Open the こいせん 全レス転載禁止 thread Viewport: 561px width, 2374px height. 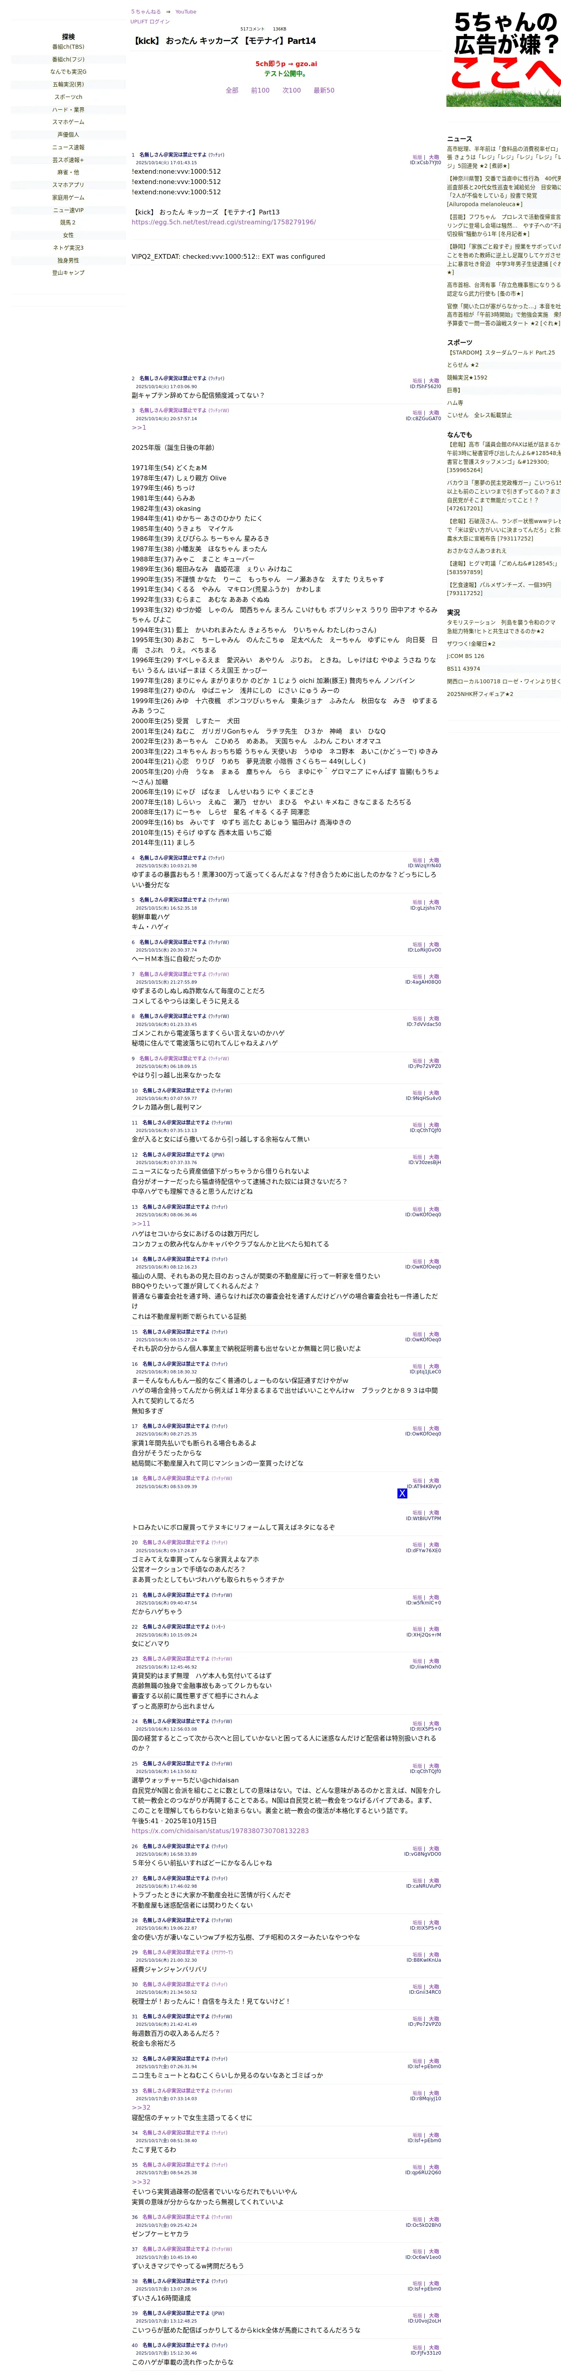tap(479, 415)
